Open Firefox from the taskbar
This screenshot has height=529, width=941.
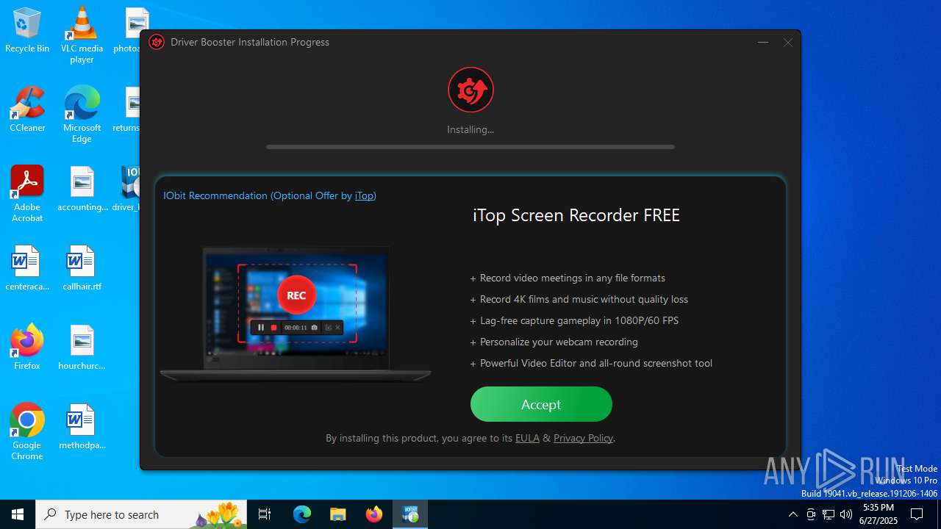pyautogui.click(x=374, y=514)
